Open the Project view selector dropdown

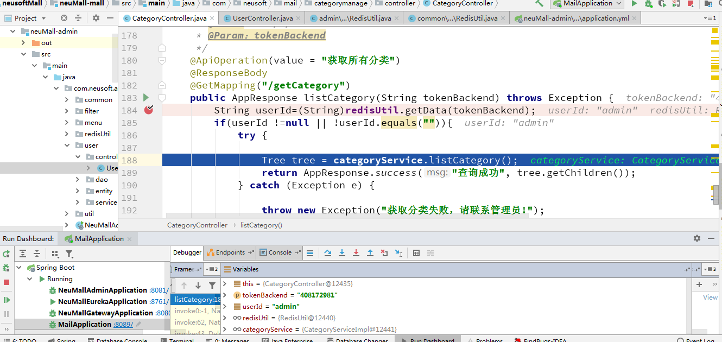coord(26,18)
